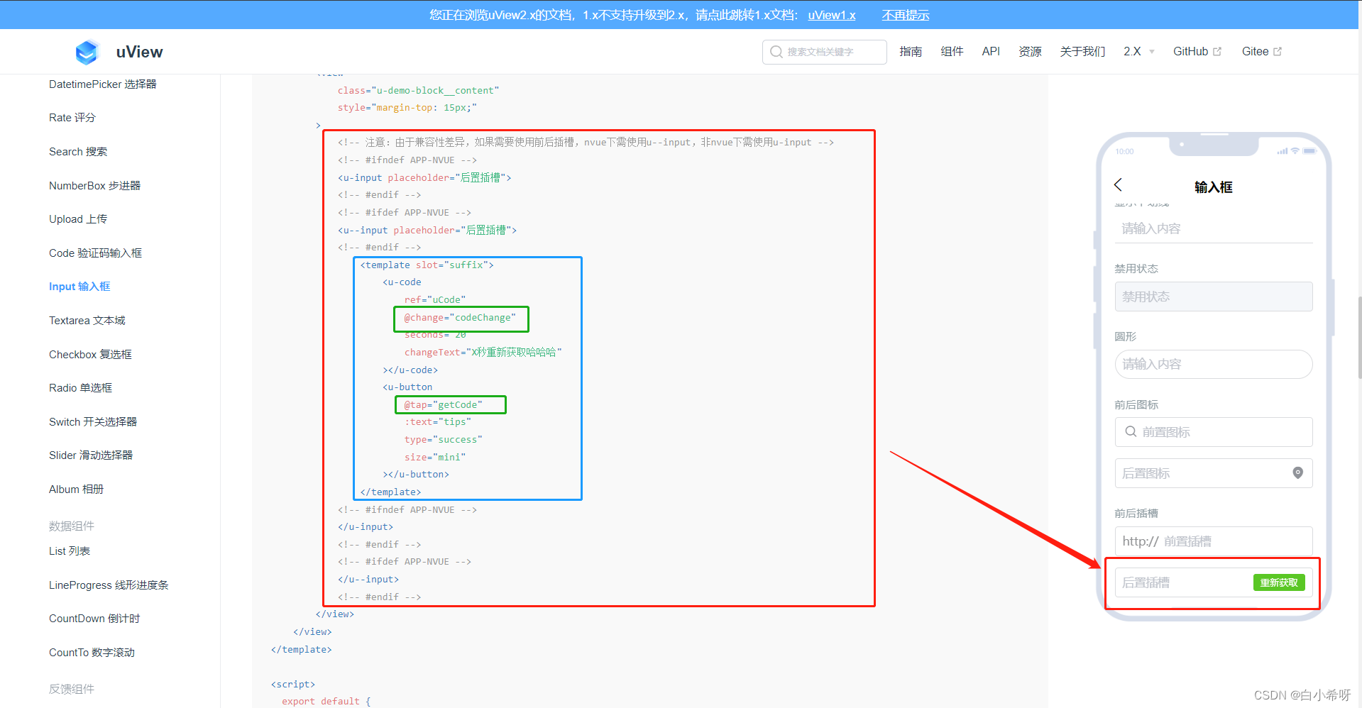Click the external-link icon next to GitHub
The width and height of the screenshot is (1362, 708).
pyautogui.click(x=1218, y=50)
